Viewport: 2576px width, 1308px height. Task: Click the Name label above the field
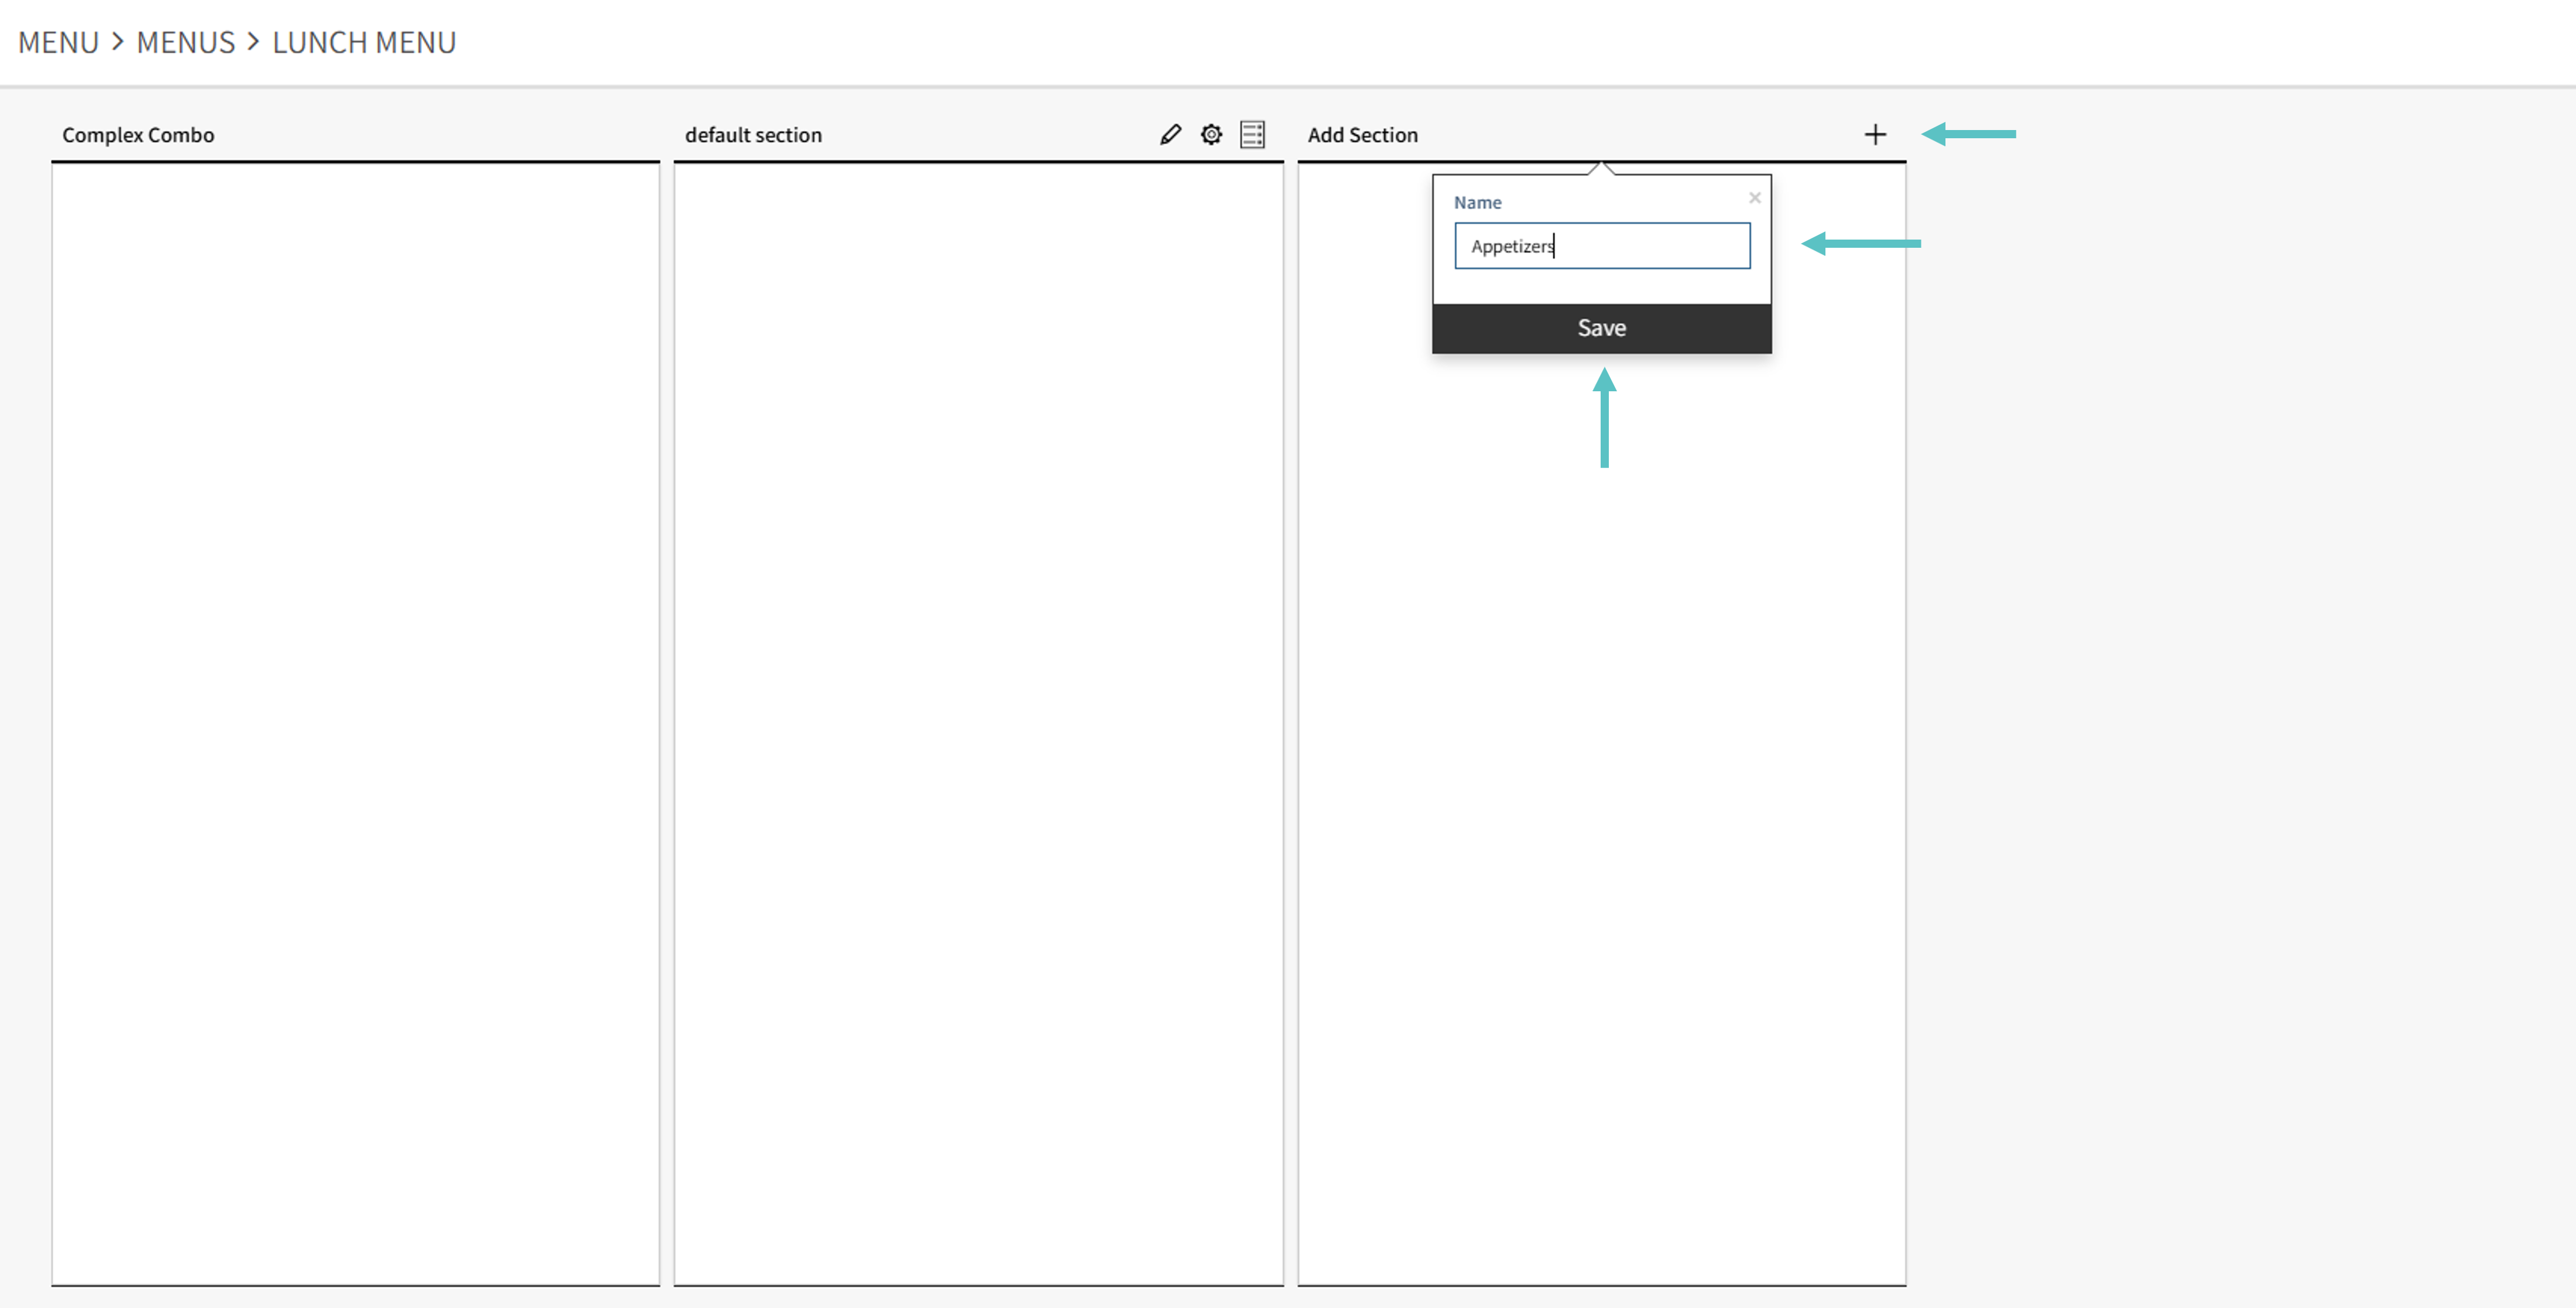[x=1477, y=202]
